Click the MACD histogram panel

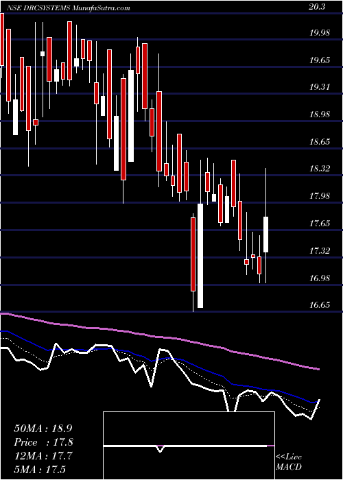pos(189,446)
